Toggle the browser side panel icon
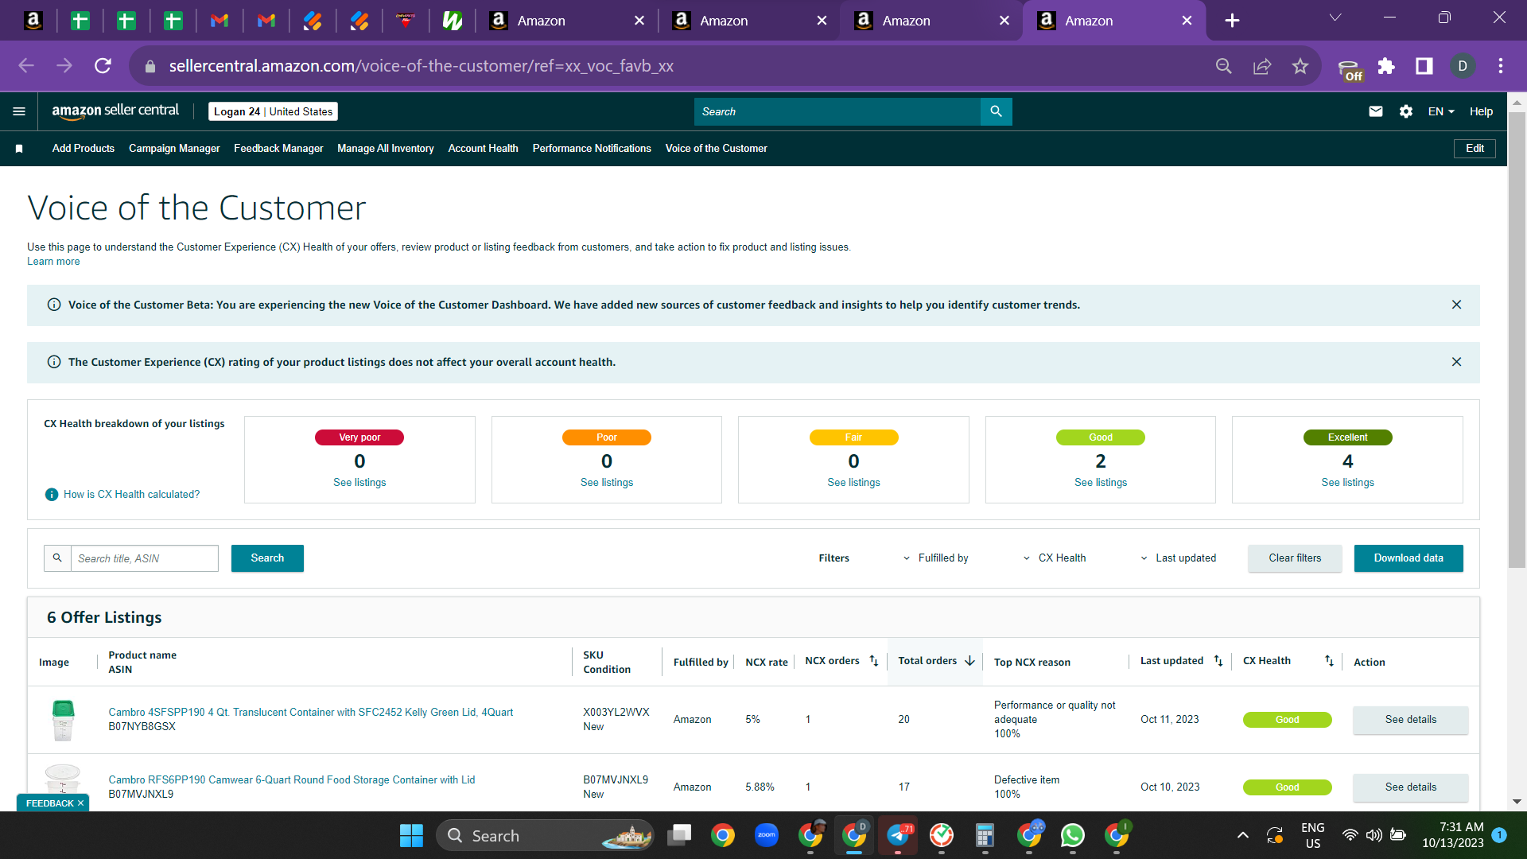Image resolution: width=1527 pixels, height=859 pixels. click(x=1424, y=66)
